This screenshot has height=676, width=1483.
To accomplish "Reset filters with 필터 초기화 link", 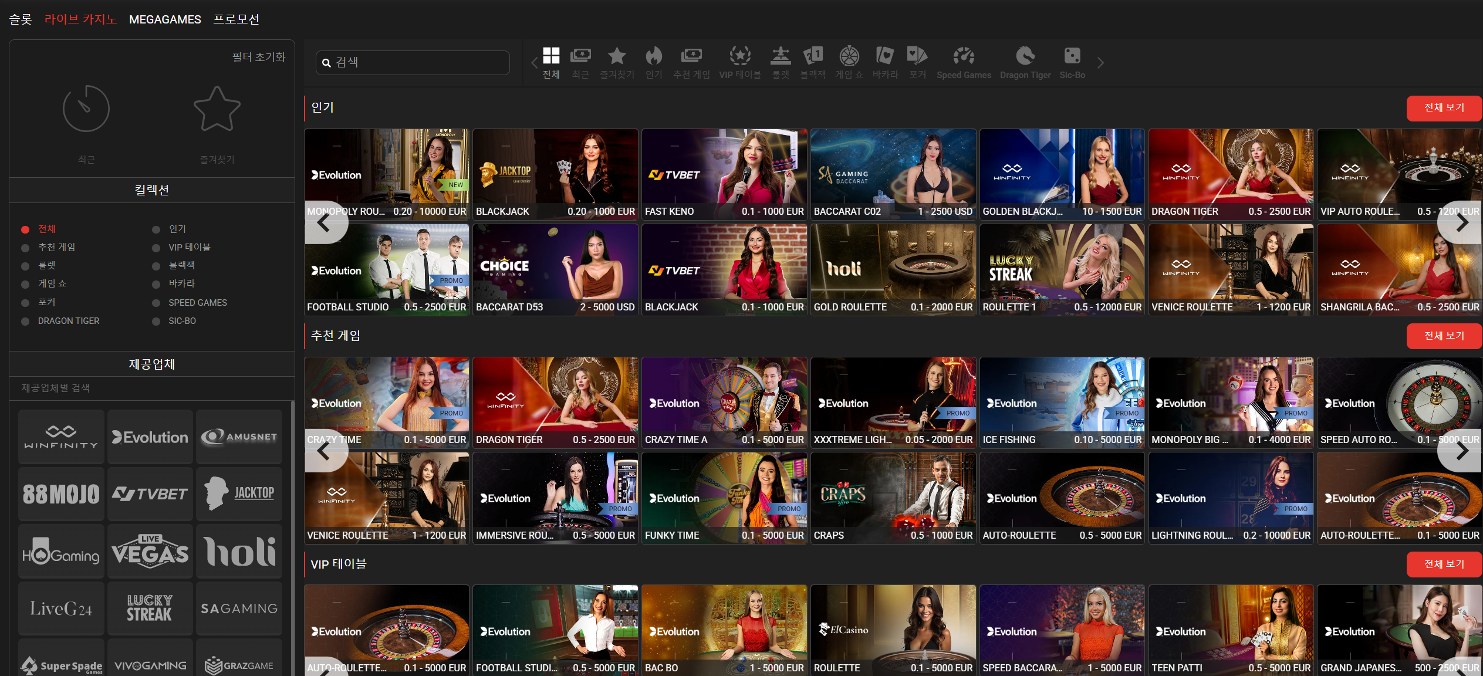I will click(259, 57).
